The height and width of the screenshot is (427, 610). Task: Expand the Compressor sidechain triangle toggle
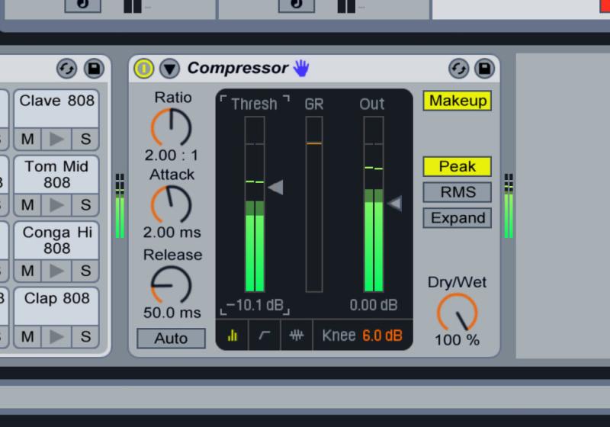169,69
